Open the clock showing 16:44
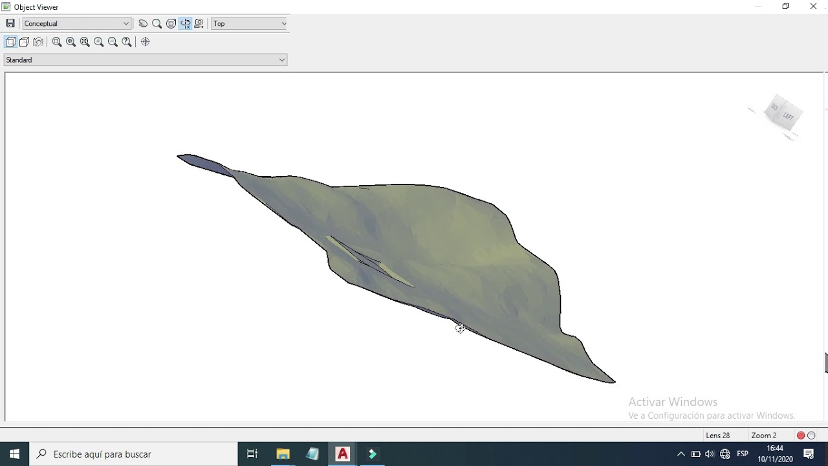The height and width of the screenshot is (466, 828). click(x=775, y=454)
